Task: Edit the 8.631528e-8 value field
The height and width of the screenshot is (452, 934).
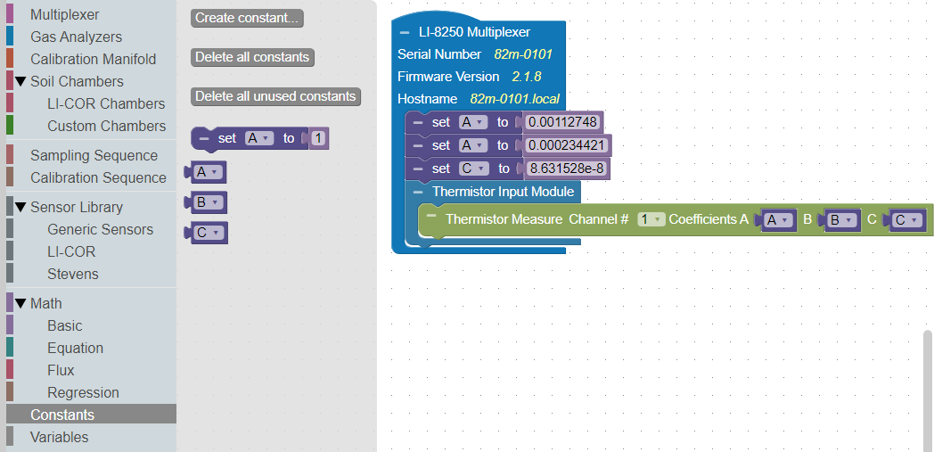Action: point(567,168)
